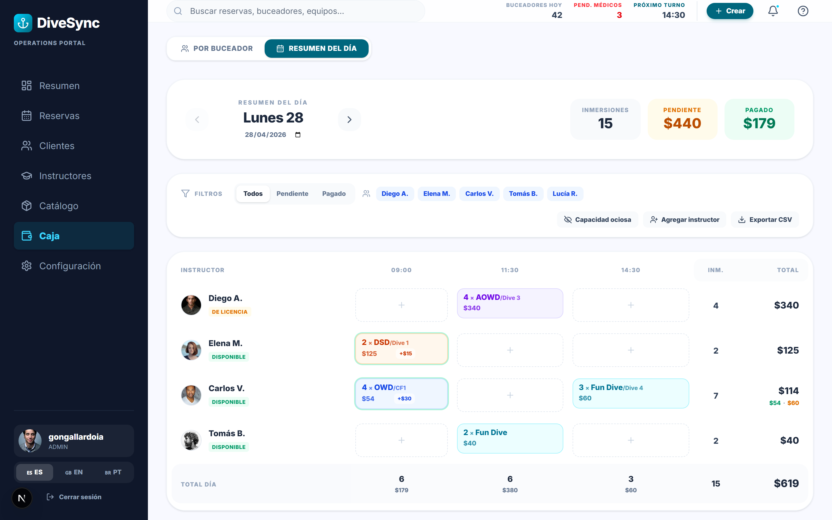
Task: Add a booking for Elena M. at 14:30
Action: coord(631,350)
